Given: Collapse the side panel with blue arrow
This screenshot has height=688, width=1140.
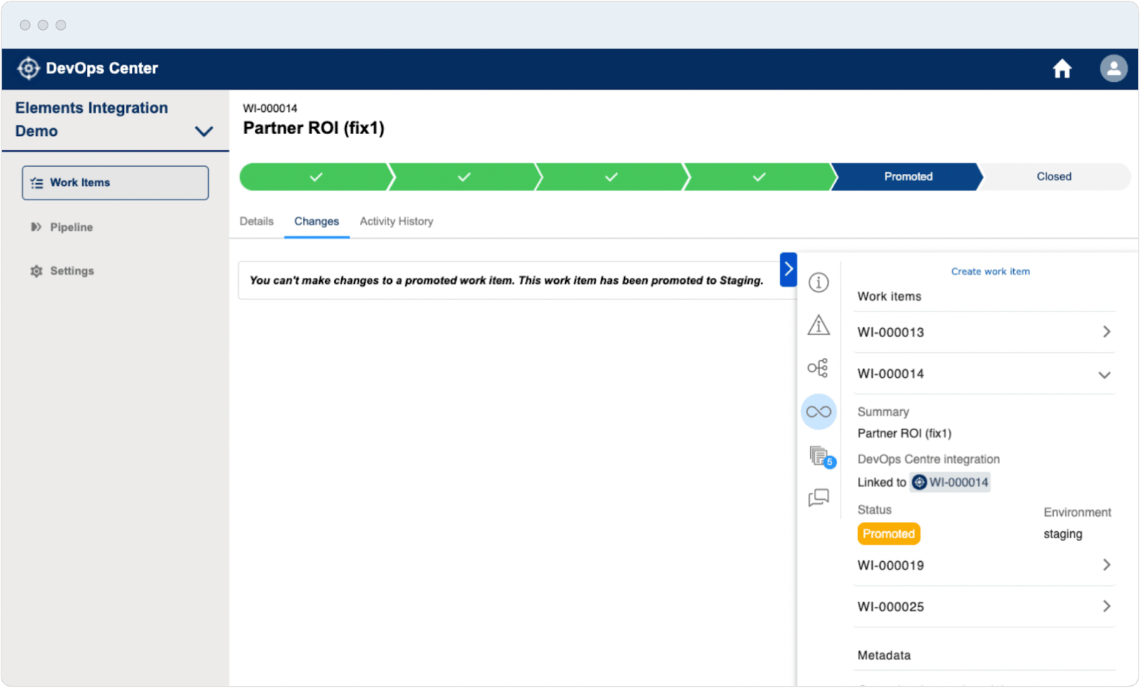Looking at the screenshot, I should 788,269.
